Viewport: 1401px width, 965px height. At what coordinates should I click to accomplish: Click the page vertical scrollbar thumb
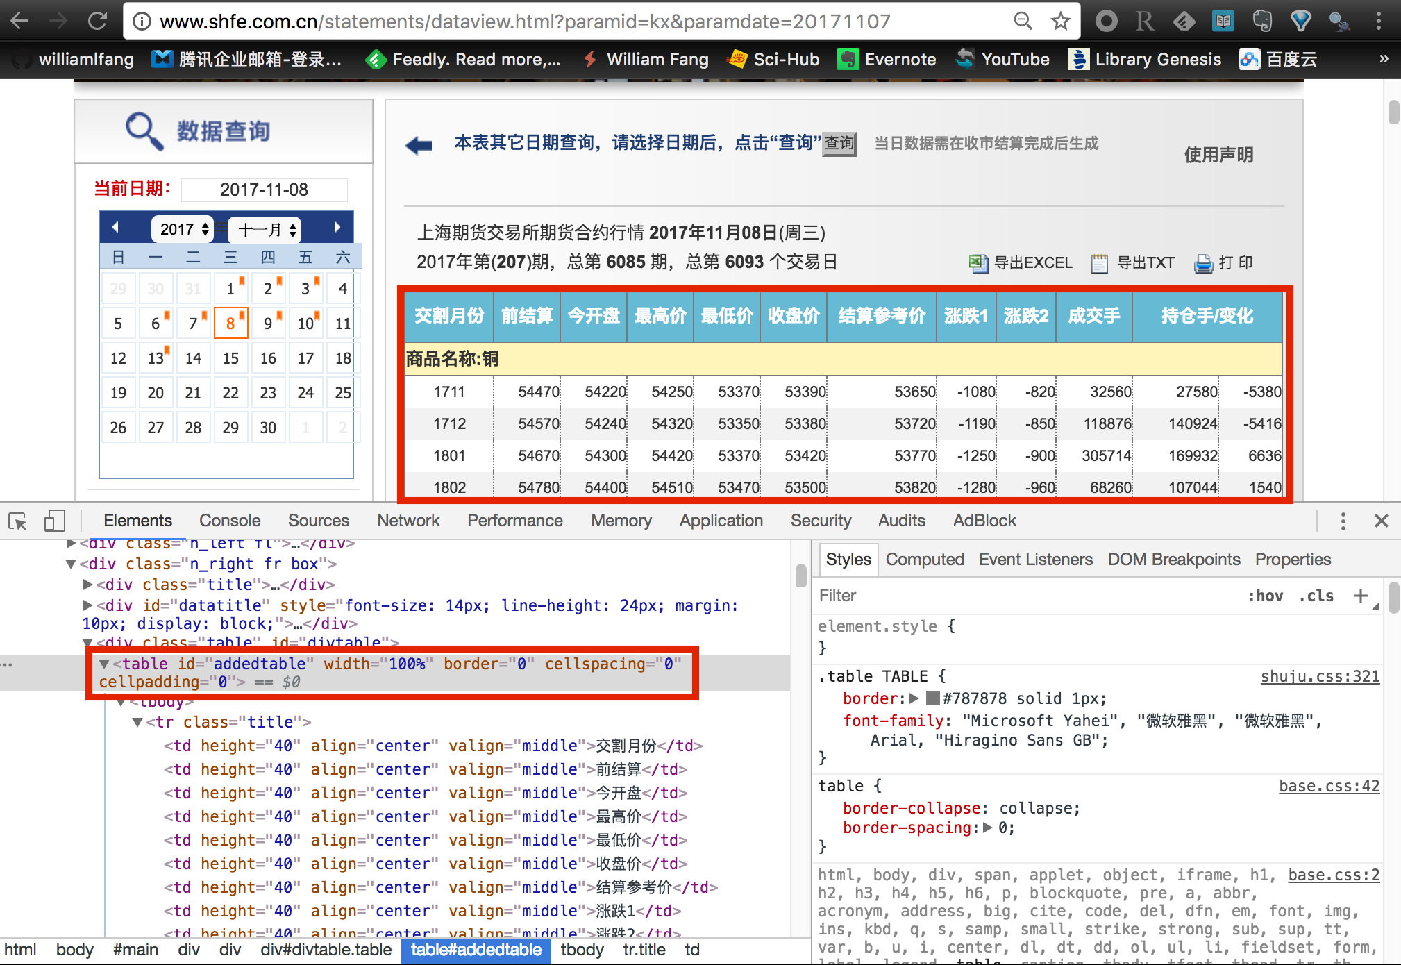tap(1393, 112)
